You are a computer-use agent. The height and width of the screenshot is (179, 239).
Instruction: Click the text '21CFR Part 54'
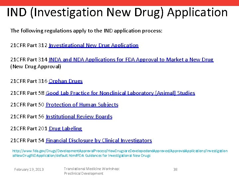click(x=27, y=140)
